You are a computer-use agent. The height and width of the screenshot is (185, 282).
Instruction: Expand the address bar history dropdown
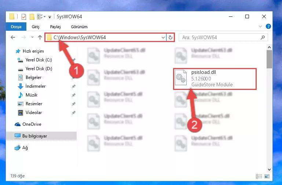tap(163, 37)
